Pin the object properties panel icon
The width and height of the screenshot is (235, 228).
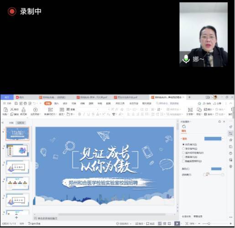219,122
